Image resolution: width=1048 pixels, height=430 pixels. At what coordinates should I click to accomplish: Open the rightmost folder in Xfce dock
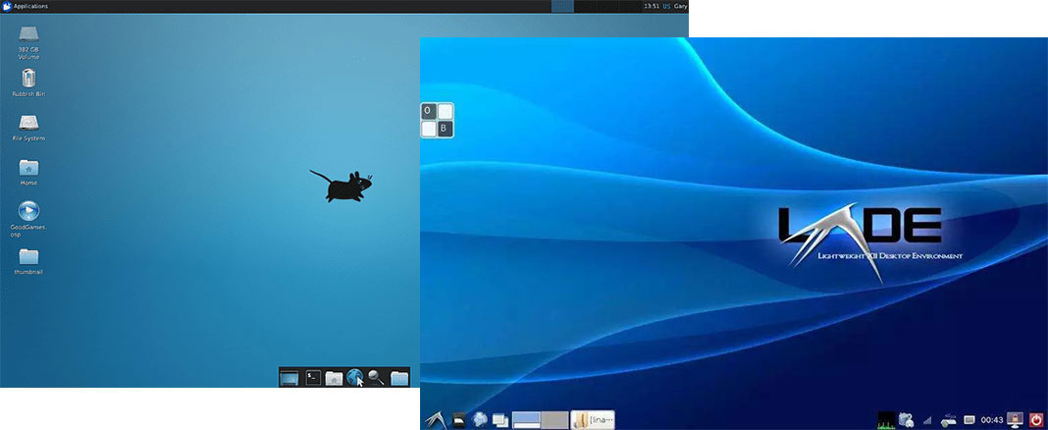point(399,378)
